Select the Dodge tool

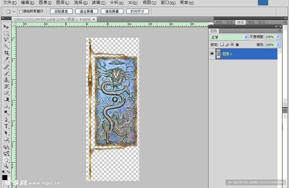pyautogui.click(x=6, y=112)
